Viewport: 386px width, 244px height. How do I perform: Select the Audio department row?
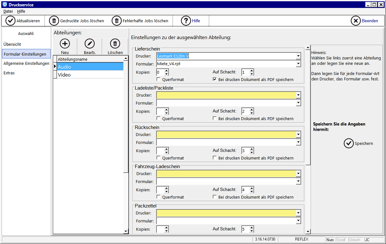[90, 67]
